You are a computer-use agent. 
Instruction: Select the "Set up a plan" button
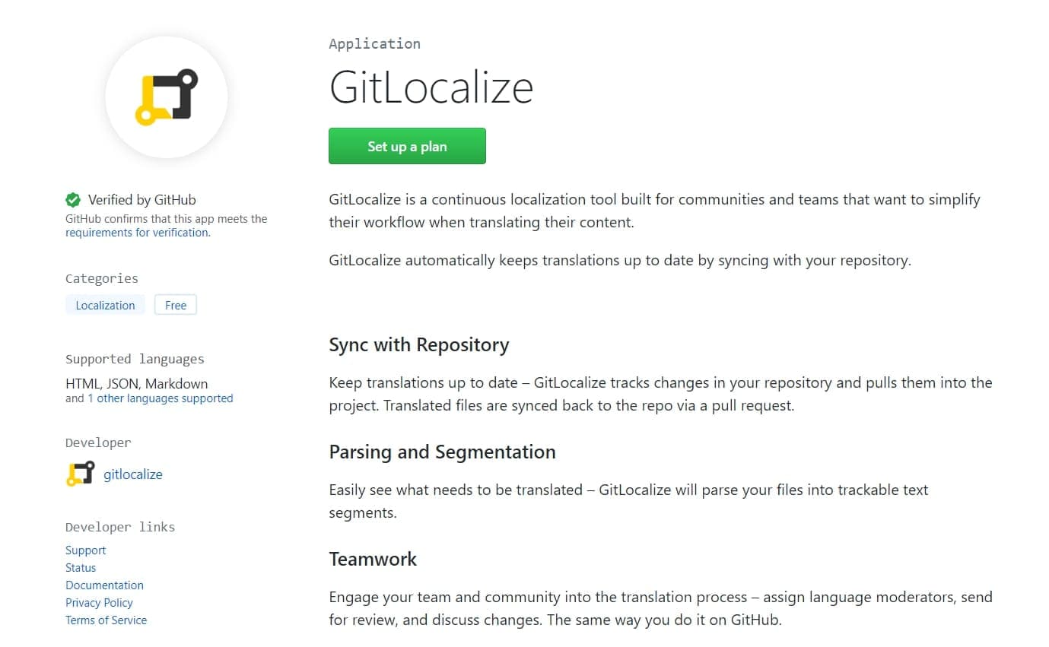click(x=407, y=146)
